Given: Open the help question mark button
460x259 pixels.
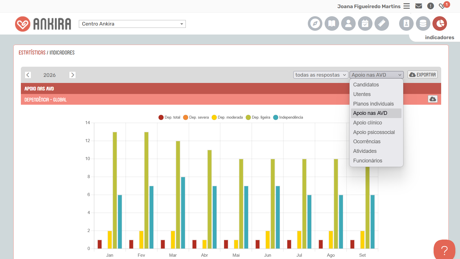Looking at the screenshot, I should click(444, 250).
